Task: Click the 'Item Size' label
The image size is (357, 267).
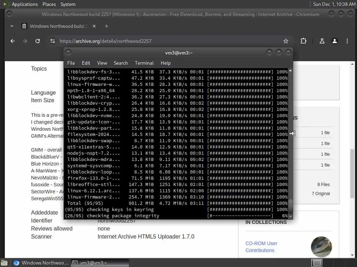Action: coord(43,100)
